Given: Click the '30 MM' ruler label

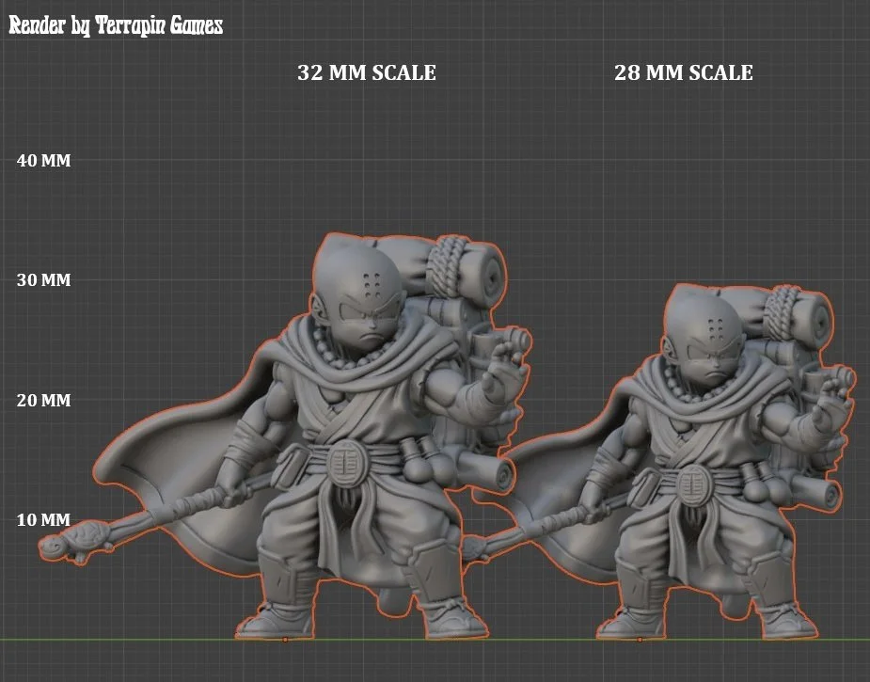Looking at the screenshot, I should tap(44, 279).
